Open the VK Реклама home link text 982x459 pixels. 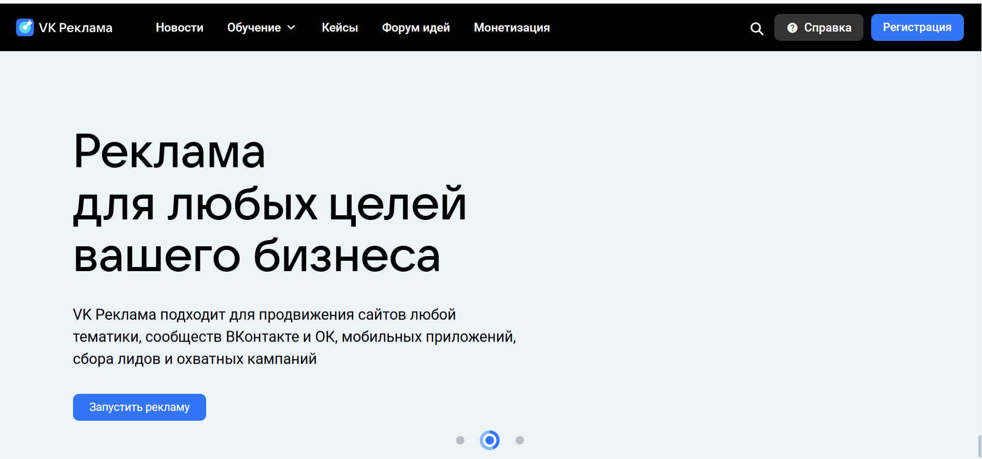[76, 28]
